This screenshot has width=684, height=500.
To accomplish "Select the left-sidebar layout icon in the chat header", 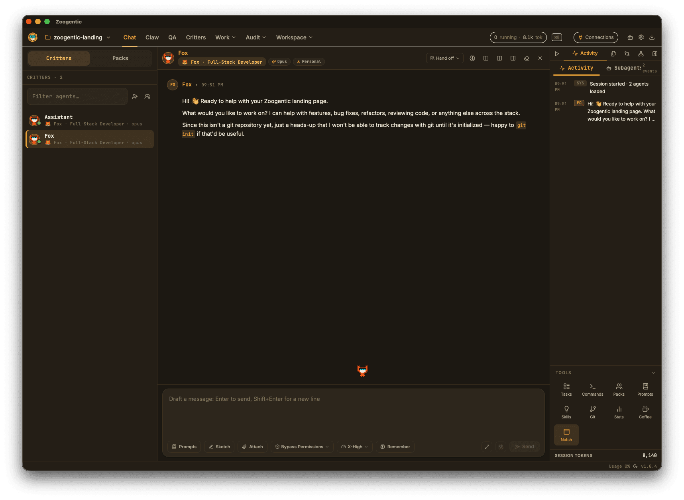I will (x=486, y=58).
